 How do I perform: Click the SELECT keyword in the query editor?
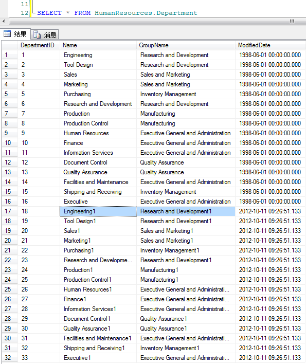point(49,13)
